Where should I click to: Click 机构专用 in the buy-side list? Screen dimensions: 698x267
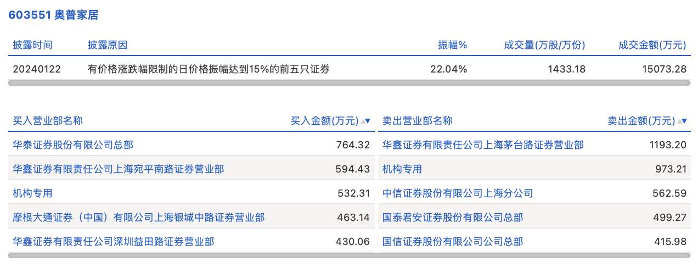click(33, 193)
